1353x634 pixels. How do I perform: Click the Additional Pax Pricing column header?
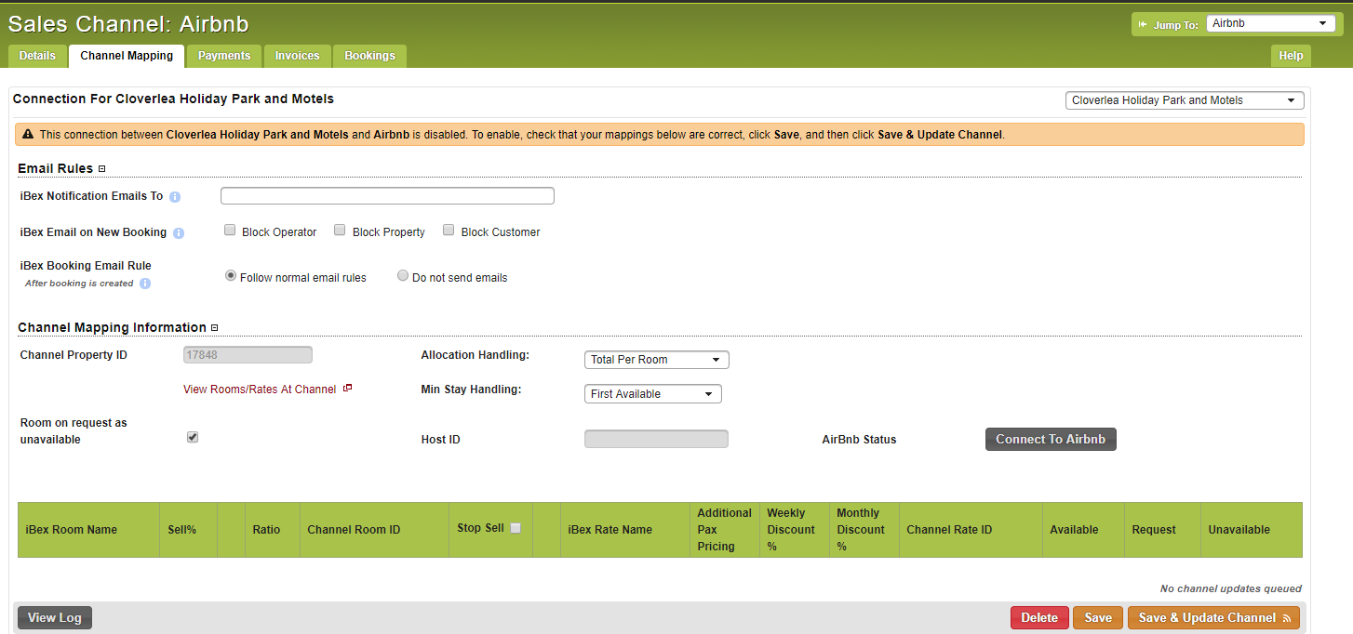click(x=725, y=530)
